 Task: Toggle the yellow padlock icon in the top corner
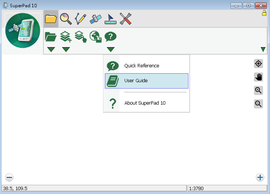pyautogui.click(x=264, y=13)
